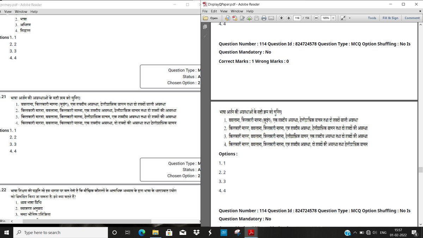Viewport: 423px width, 238px height.
Task: Go to previous page with up arrow
Action: click(x=281, y=18)
